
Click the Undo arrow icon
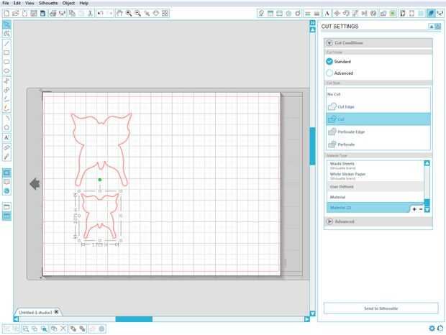pos(101,14)
